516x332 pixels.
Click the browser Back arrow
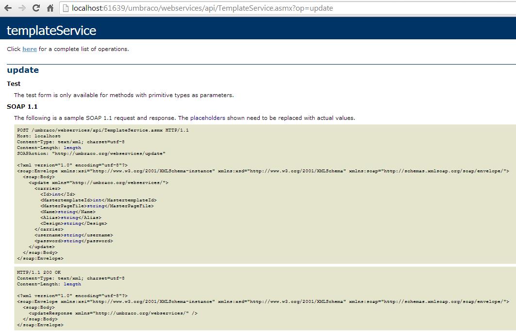coord(8,8)
